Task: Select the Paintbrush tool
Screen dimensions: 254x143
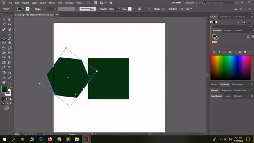Action: pos(10,39)
